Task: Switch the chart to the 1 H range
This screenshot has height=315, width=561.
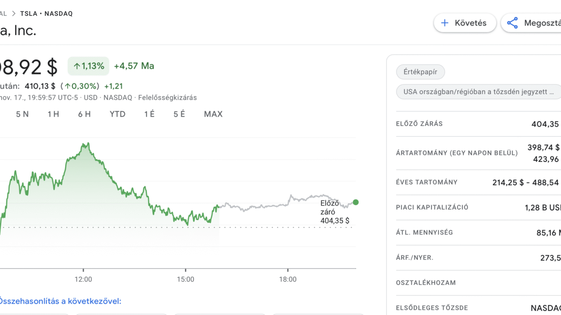Action: pyautogui.click(x=53, y=114)
